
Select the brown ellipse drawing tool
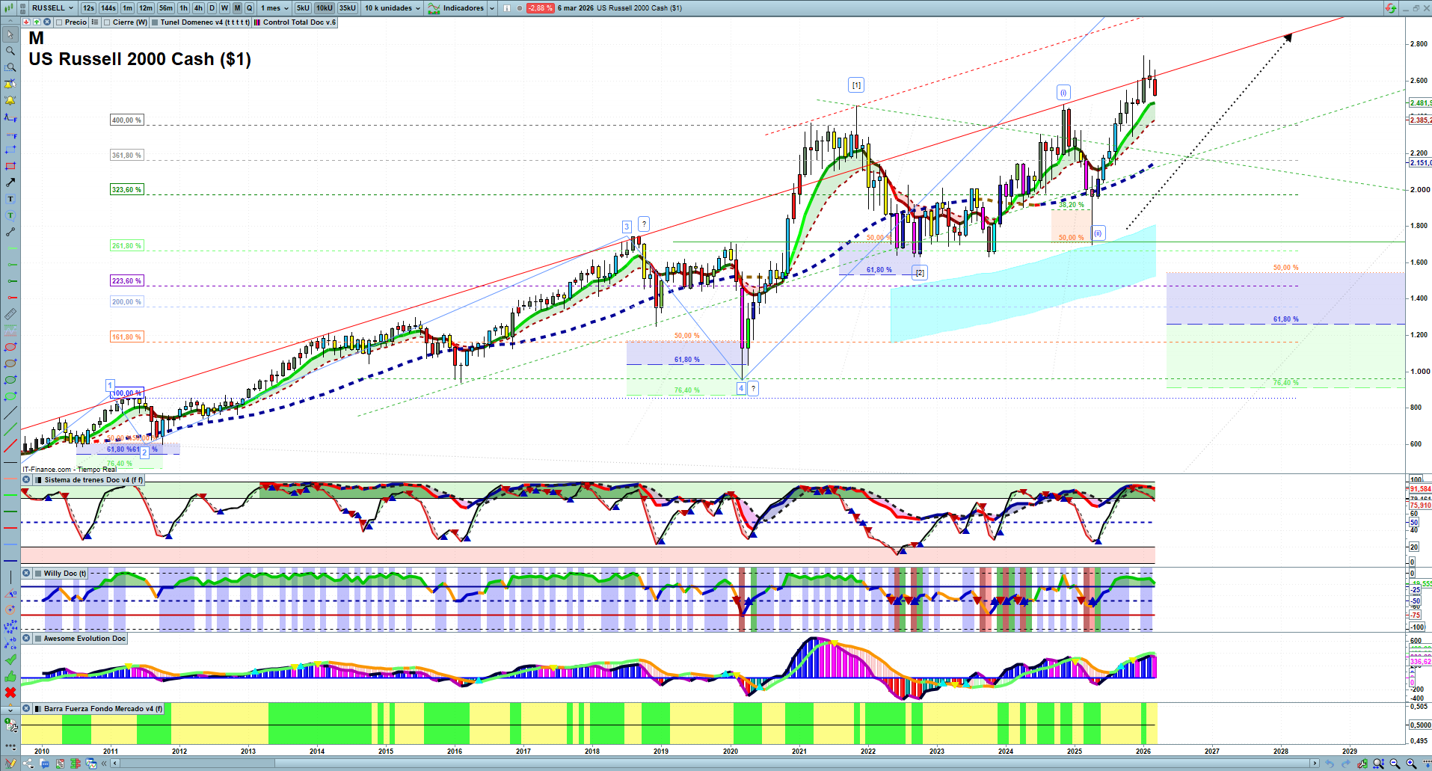point(10,363)
